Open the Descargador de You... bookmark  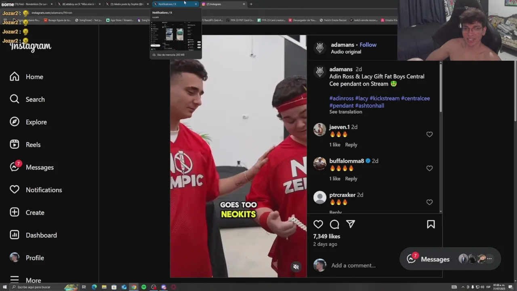pos(302,20)
